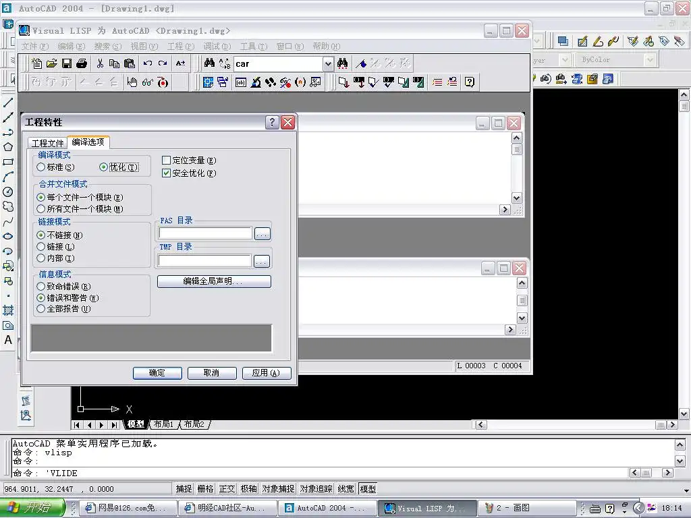Open the ByColor dropdown in AutoCAD toolbar
Viewport: 691px width, 518px height.
pyautogui.click(x=650, y=59)
